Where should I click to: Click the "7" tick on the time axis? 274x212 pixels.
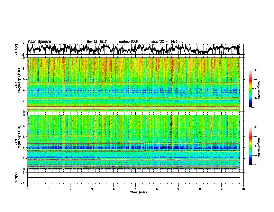pyautogui.click(x=179, y=189)
